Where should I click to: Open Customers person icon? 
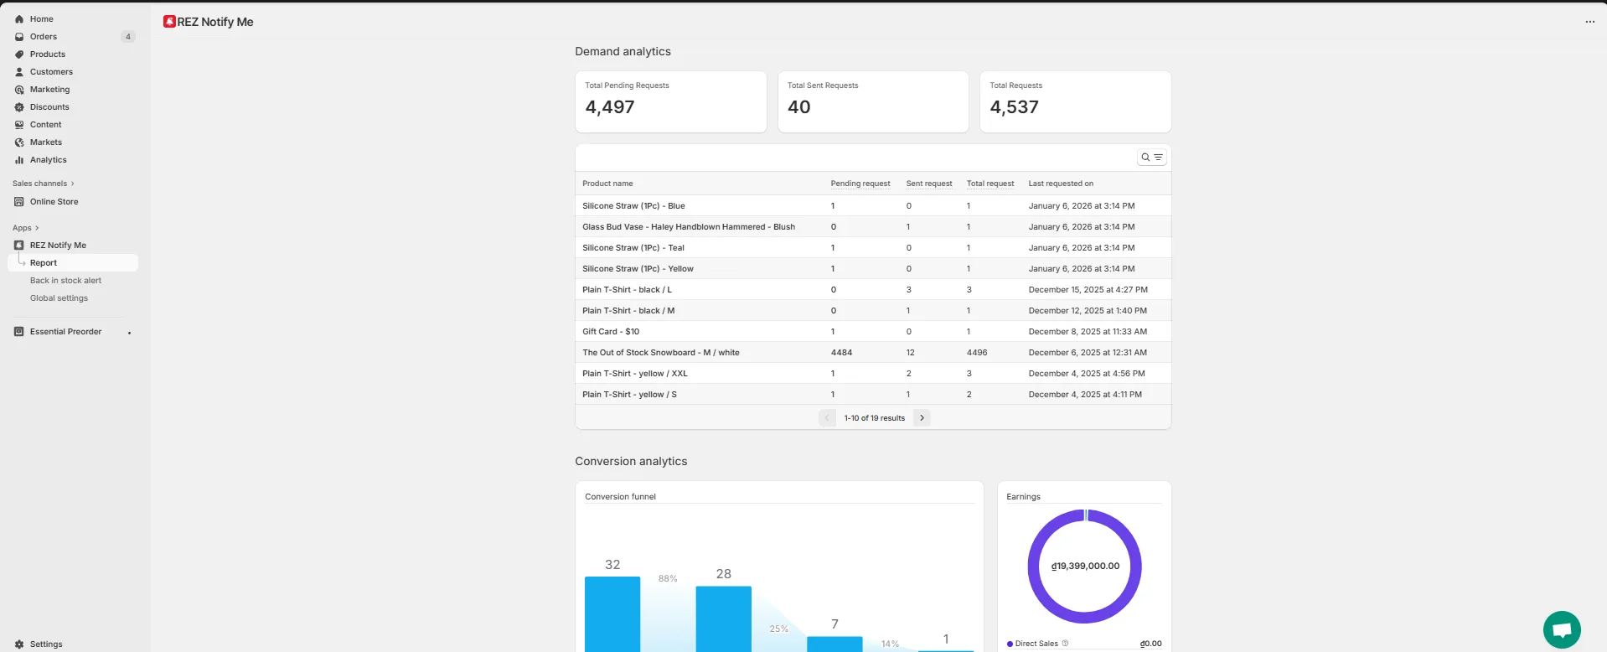19,72
